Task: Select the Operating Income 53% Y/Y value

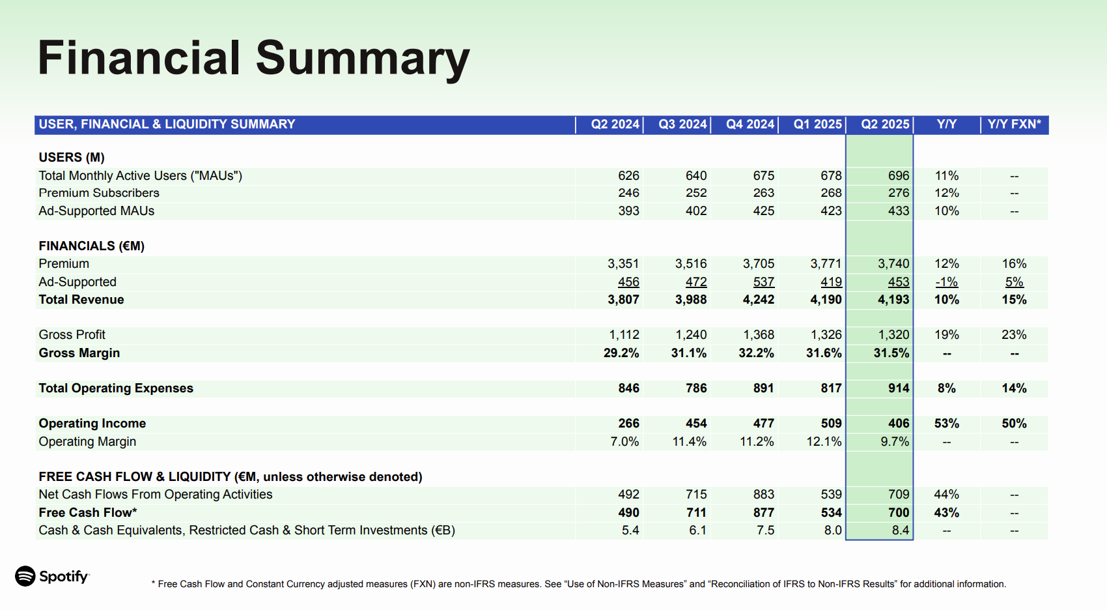Action: pyautogui.click(x=946, y=424)
